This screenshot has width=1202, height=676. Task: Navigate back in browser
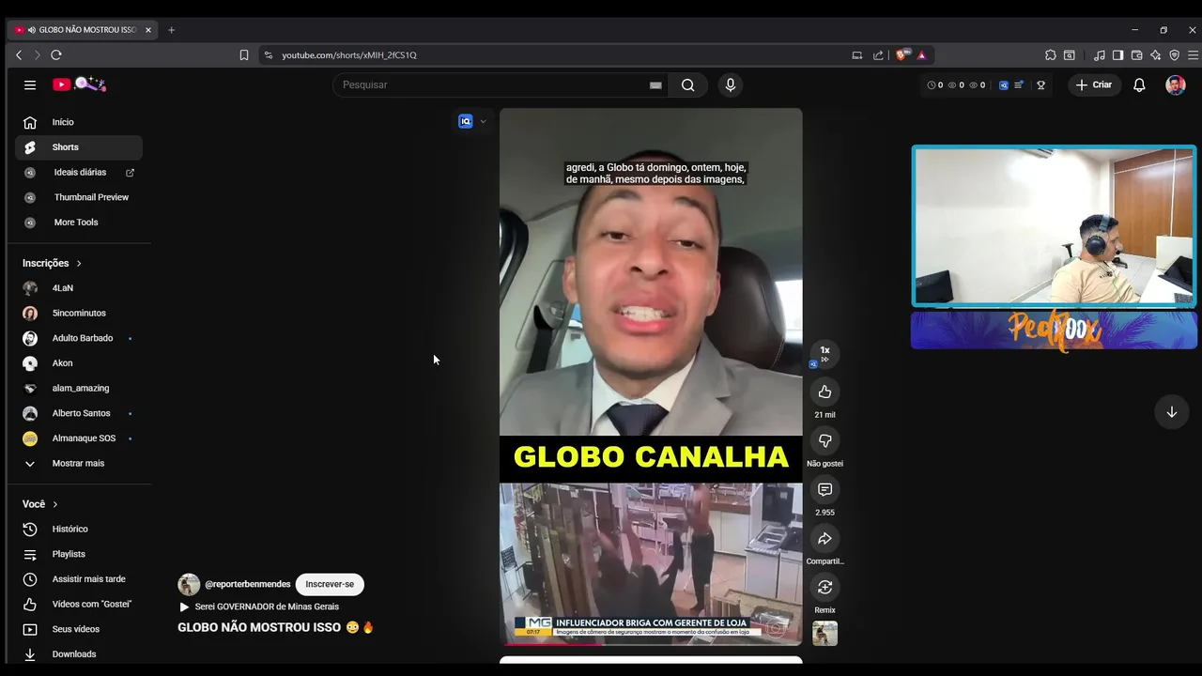[19, 55]
